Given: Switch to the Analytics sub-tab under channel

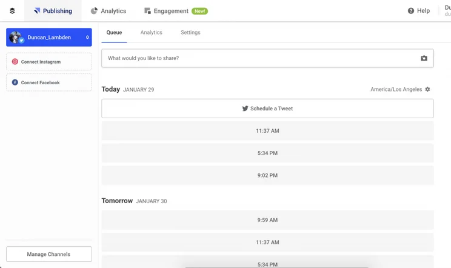Looking at the screenshot, I should click(x=152, y=33).
